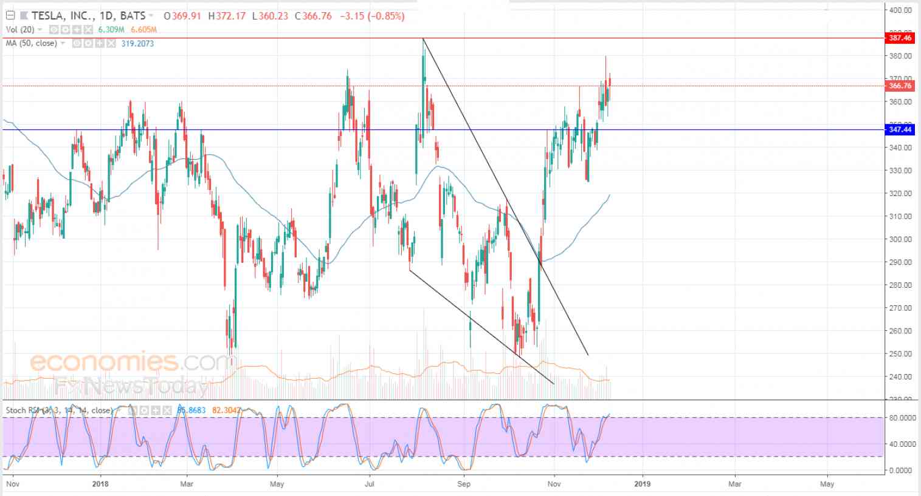Viewport: 921px width, 496px height.
Task: Click the 366.76 current price label
Action: point(900,86)
